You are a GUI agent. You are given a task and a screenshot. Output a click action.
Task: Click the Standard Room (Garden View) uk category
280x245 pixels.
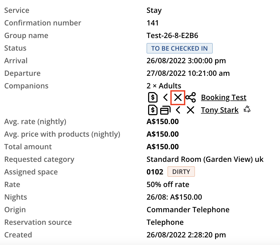[x=205, y=159]
